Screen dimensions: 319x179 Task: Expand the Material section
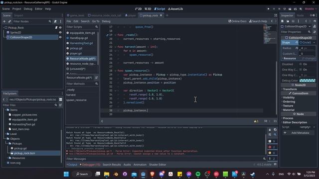pyautogui.click(x=288, y=110)
